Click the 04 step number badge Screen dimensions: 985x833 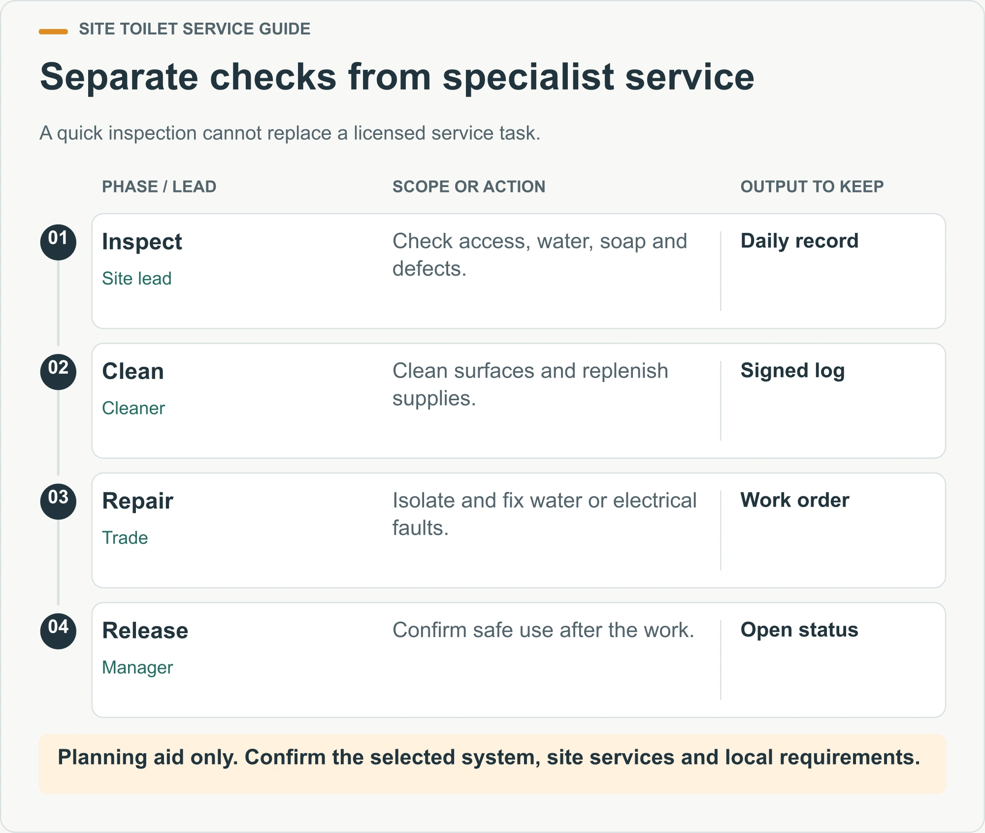pos(58,631)
